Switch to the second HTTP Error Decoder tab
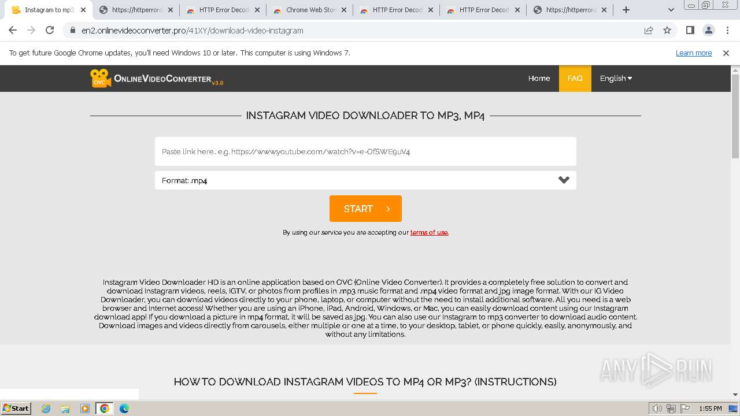 pyautogui.click(x=396, y=10)
